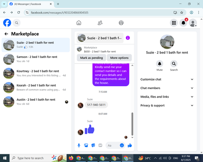Open the Suzie chat header dropdown
Viewport: 203px width, 162px height.
pos(100,38)
